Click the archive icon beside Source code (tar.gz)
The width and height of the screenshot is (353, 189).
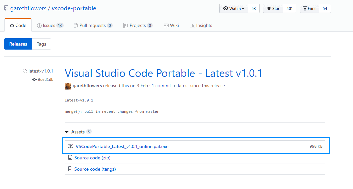[x=70, y=169]
